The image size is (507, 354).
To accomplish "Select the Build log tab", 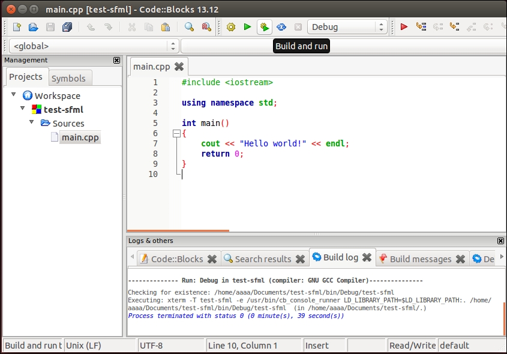I will pyautogui.click(x=341, y=257).
